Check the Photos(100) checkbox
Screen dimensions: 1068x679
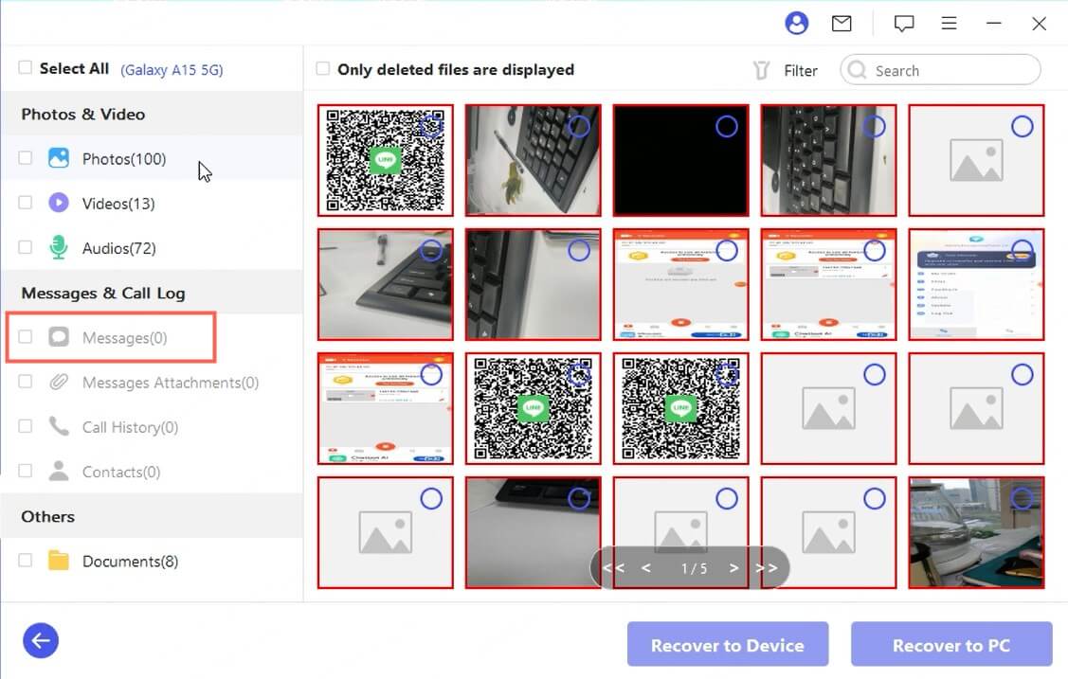point(26,158)
